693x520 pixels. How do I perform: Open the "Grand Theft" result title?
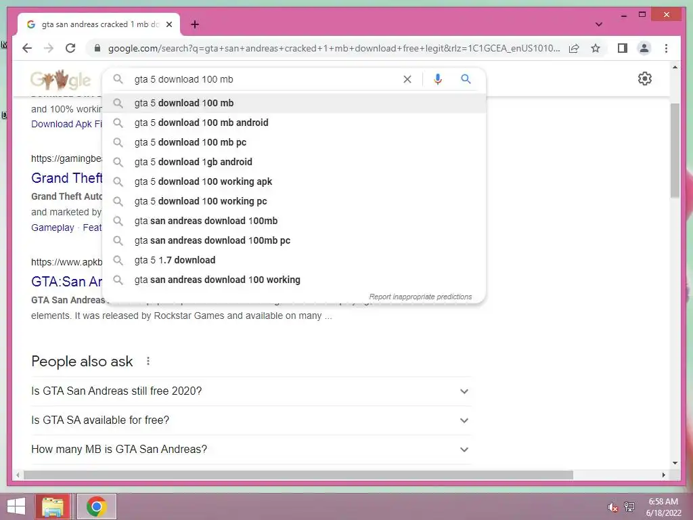point(66,178)
